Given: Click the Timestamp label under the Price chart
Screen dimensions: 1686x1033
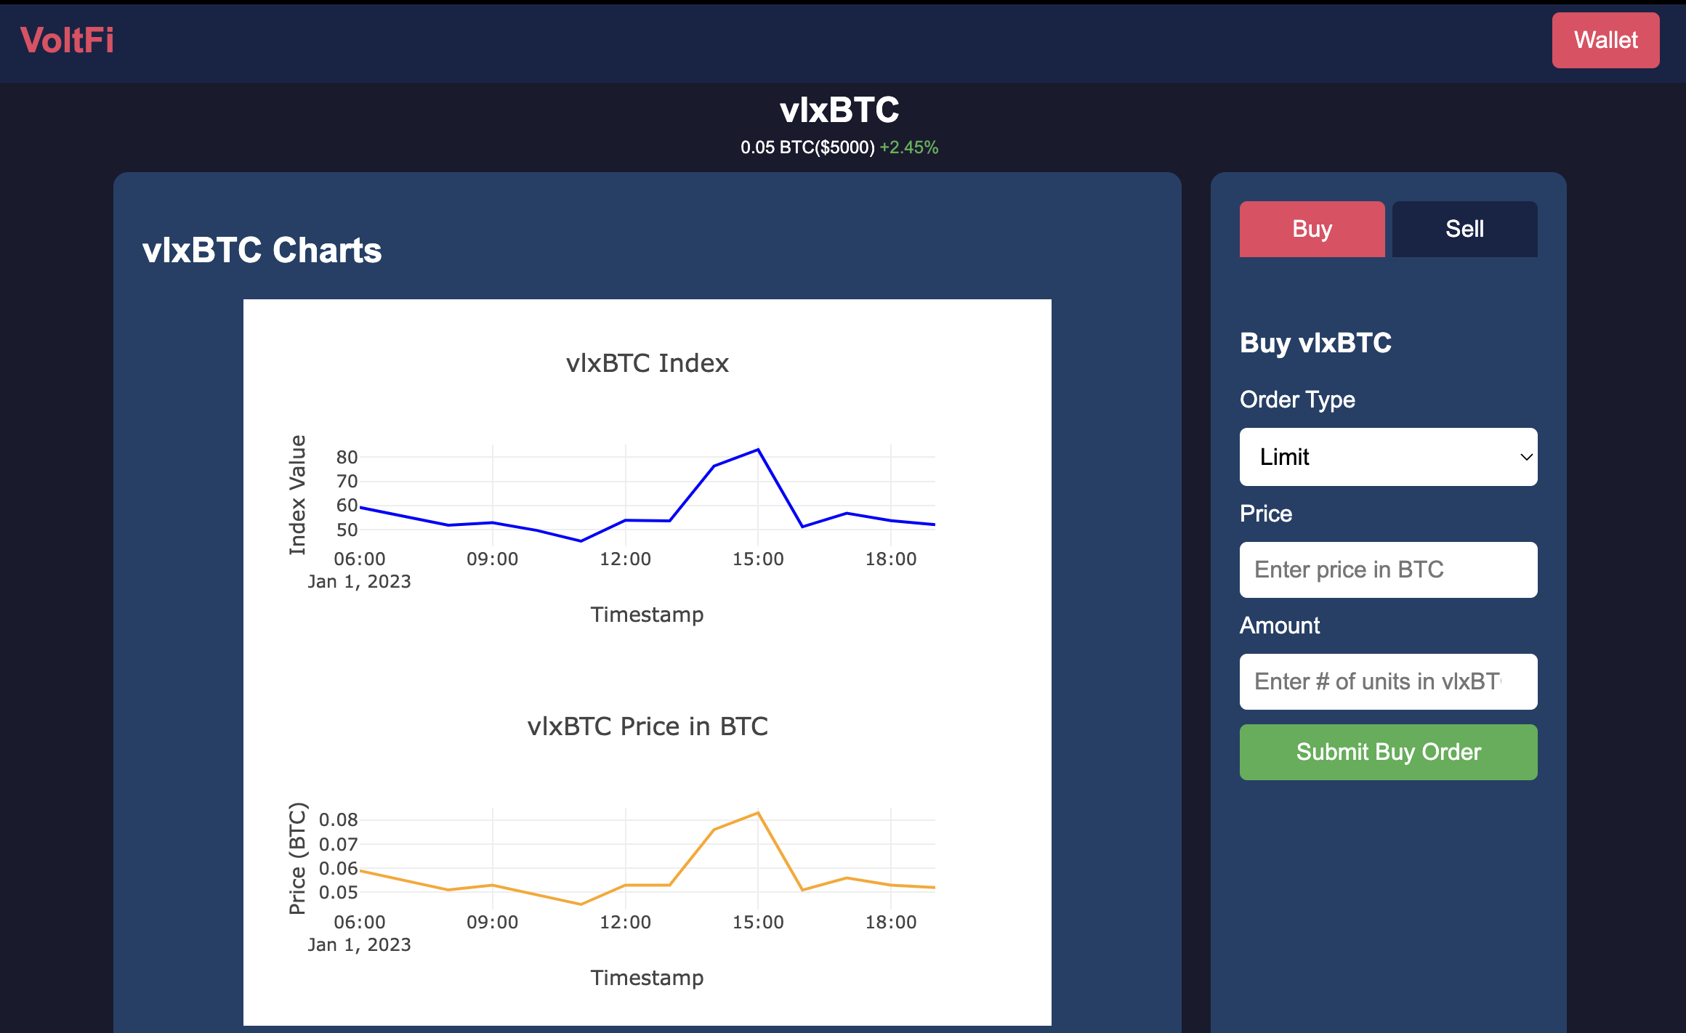Looking at the screenshot, I should tap(647, 978).
